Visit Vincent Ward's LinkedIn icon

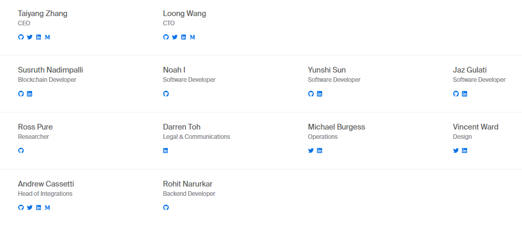(x=465, y=150)
